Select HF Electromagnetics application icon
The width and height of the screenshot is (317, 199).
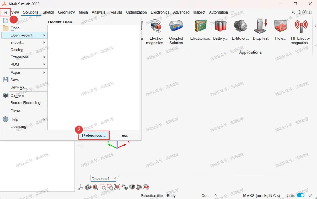pos(301,26)
